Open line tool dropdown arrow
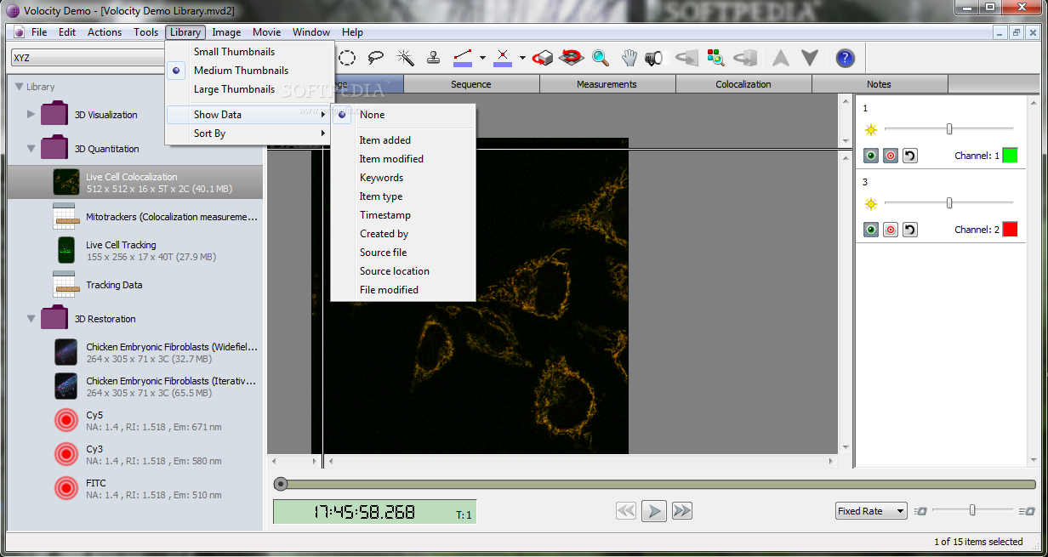 tap(482, 58)
